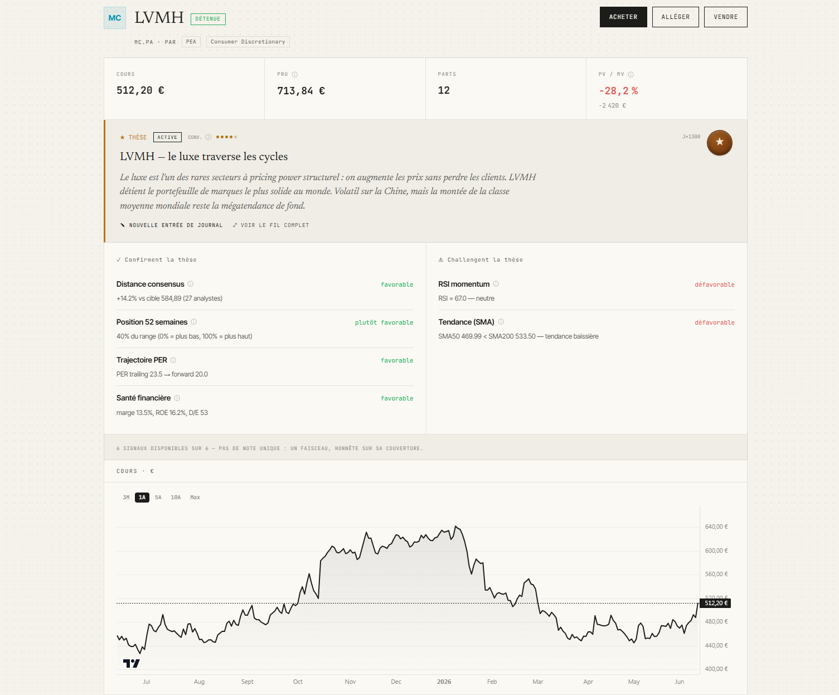Click info icon next to CONV. label
Viewport: 839px width, 695px height.
tap(208, 137)
